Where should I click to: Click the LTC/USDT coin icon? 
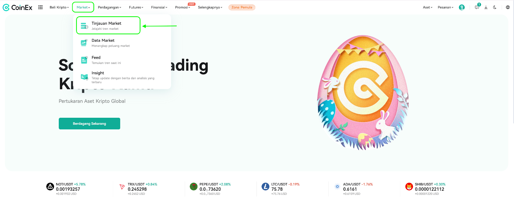pyautogui.click(x=265, y=187)
